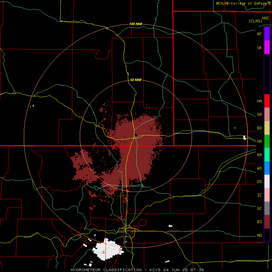Click the HR legend label
This screenshot has height=272, width=272.
(259, 141)
